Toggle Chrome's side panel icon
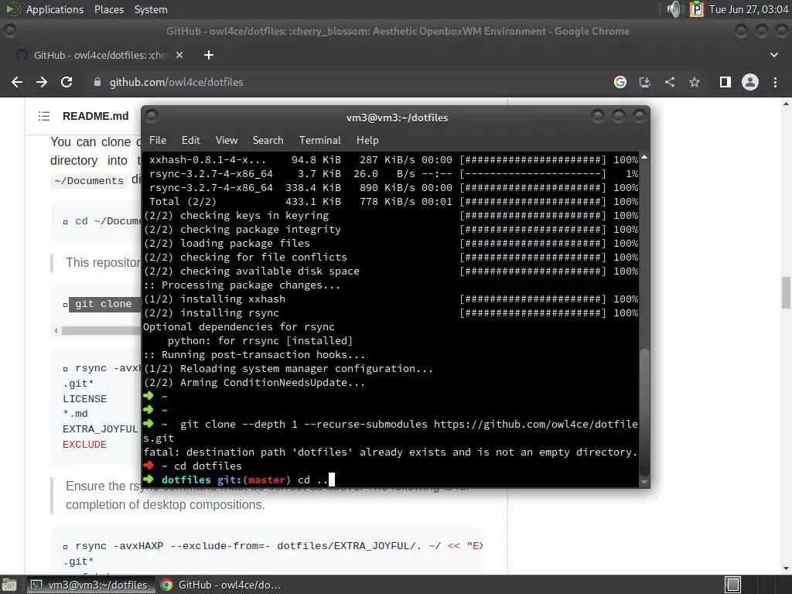 725,82
